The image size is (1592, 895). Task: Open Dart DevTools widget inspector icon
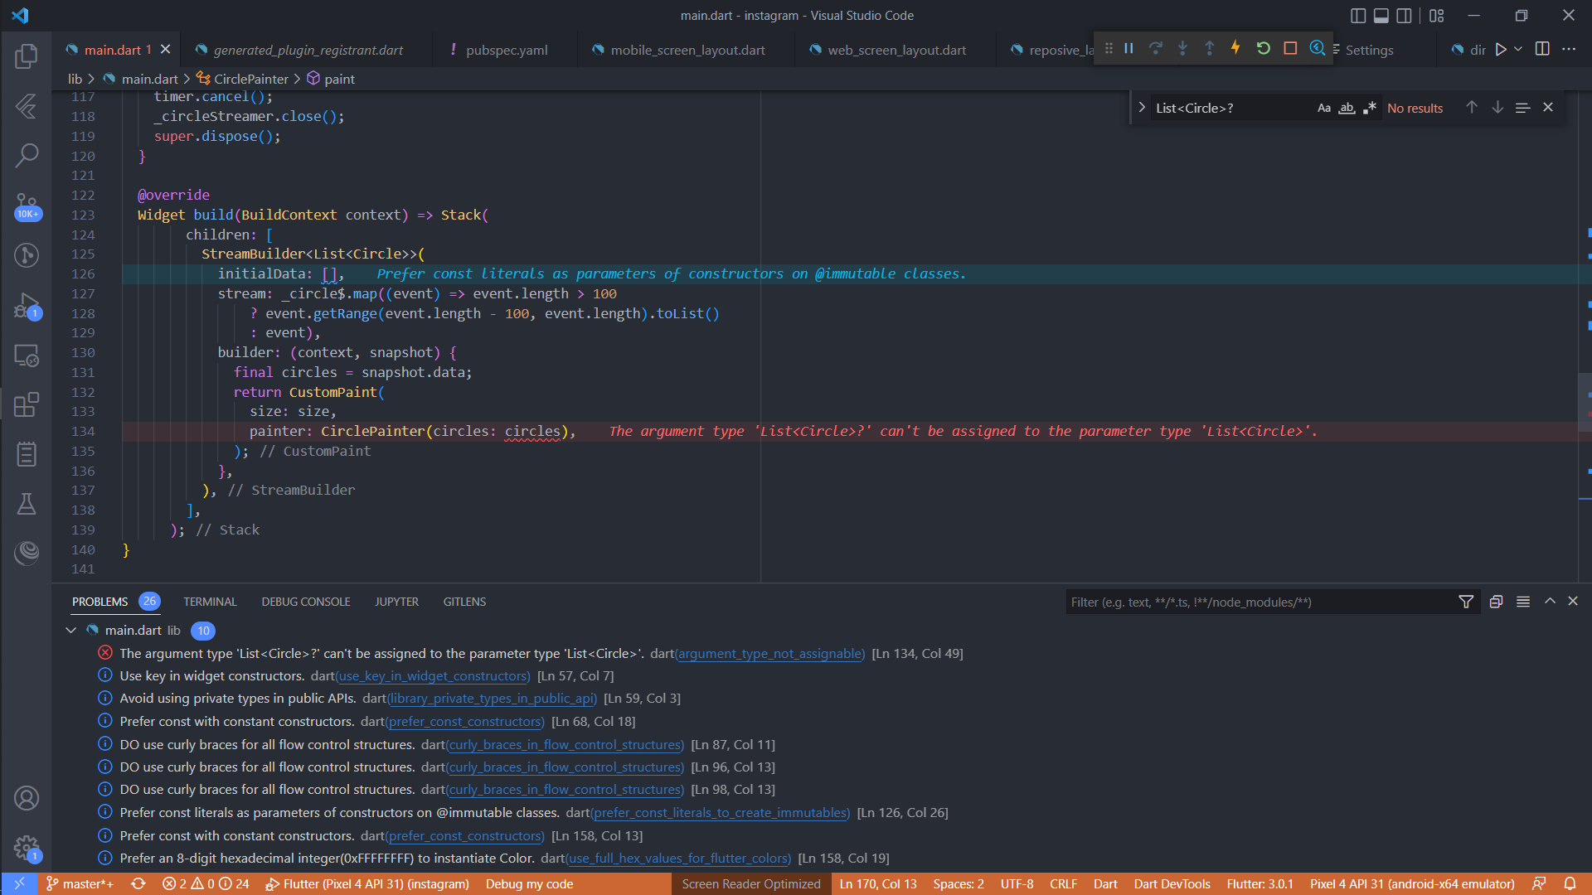(x=1317, y=49)
